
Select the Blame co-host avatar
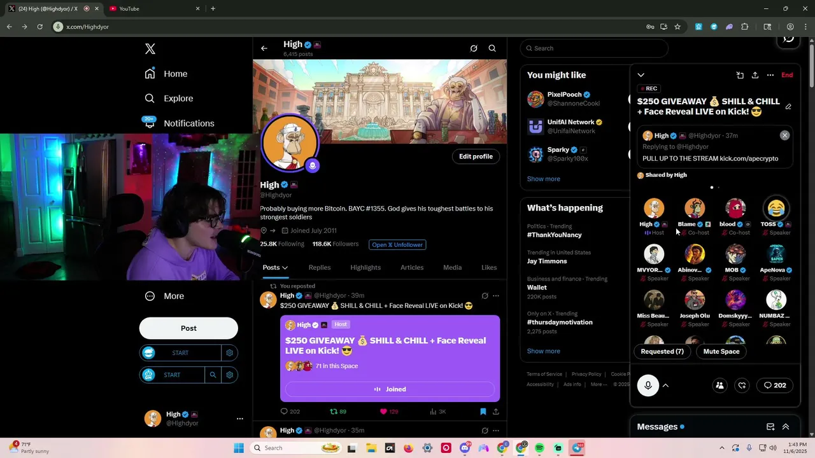695,208
